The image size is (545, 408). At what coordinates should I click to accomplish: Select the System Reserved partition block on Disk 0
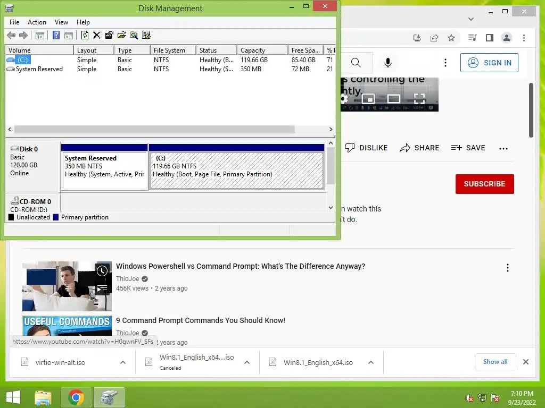(105, 167)
